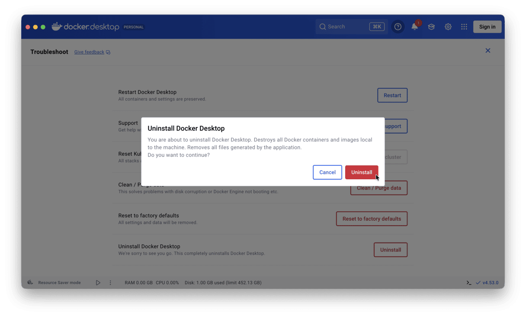Open the Give feedback link
This screenshot has height=317, width=526.
coord(89,52)
